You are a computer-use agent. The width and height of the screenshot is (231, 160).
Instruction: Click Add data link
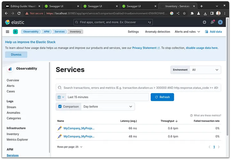pos(213,32)
